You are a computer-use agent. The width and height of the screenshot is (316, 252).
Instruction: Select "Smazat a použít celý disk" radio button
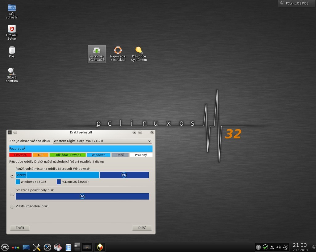(12, 194)
